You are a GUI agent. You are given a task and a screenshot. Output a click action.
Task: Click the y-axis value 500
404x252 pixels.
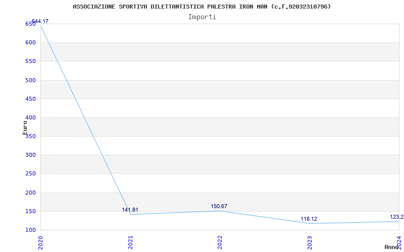30,80
